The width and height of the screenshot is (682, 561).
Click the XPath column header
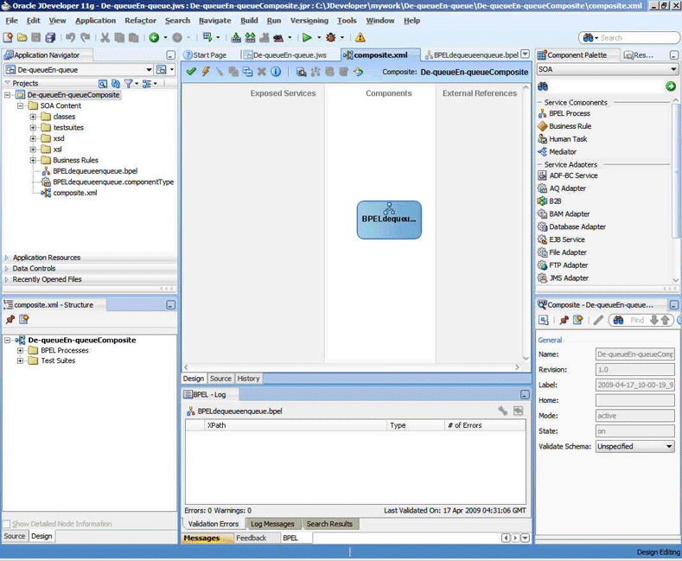click(296, 425)
